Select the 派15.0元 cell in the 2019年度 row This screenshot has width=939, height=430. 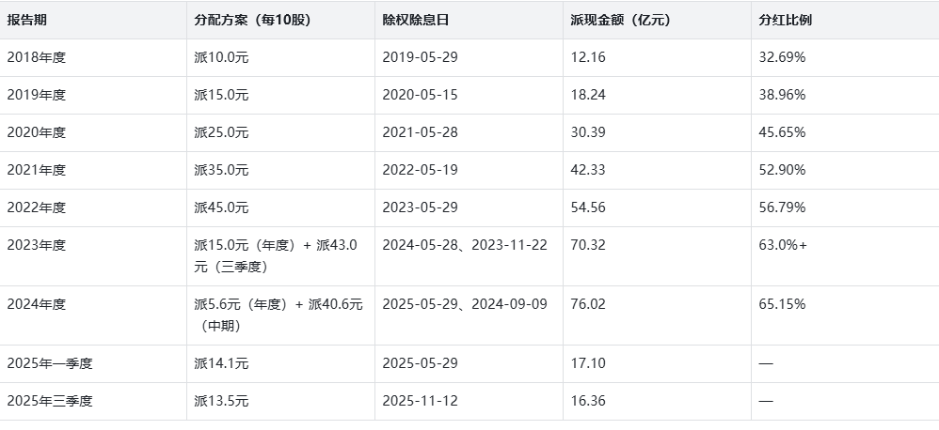tap(221, 95)
